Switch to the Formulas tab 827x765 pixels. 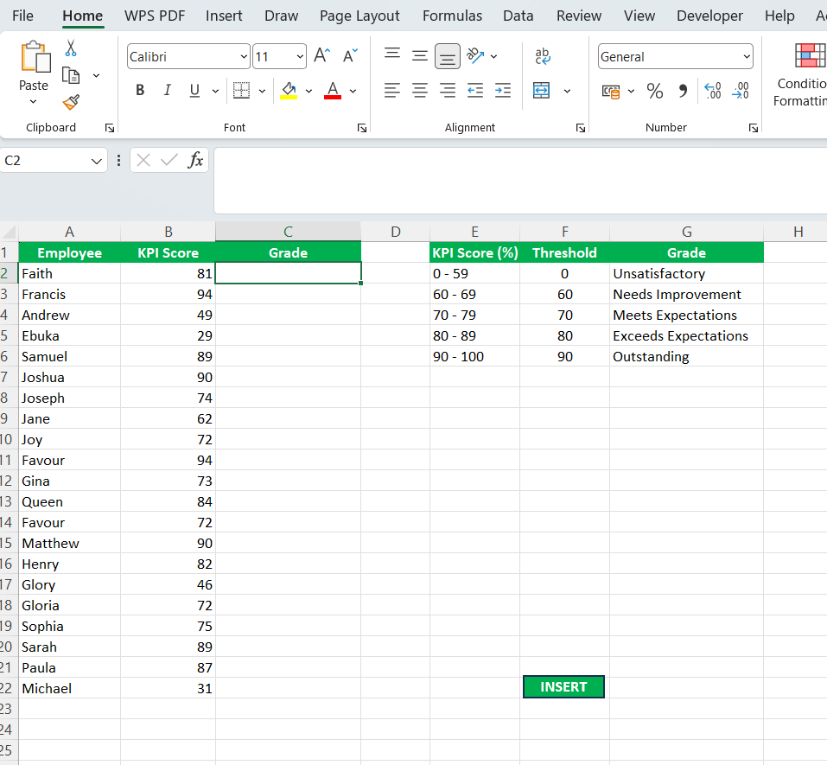[452, 16]
